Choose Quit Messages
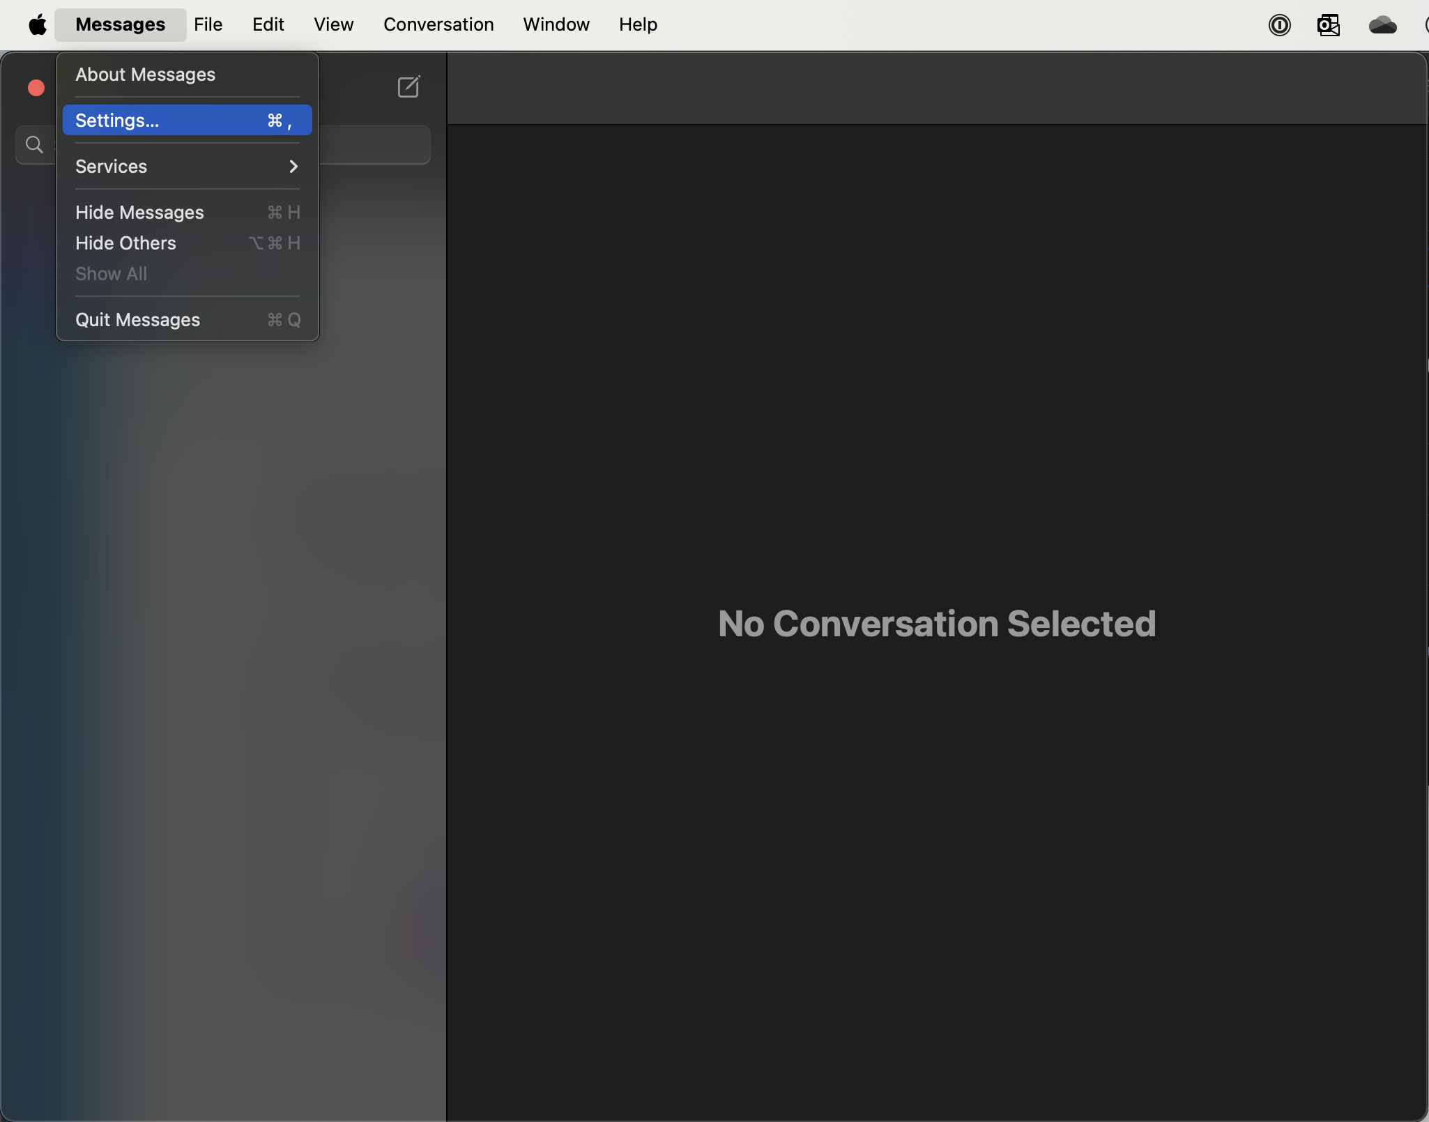 pyautogui.click(x=188, y=320)
